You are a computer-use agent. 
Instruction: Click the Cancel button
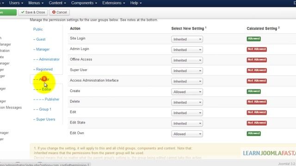60,12
